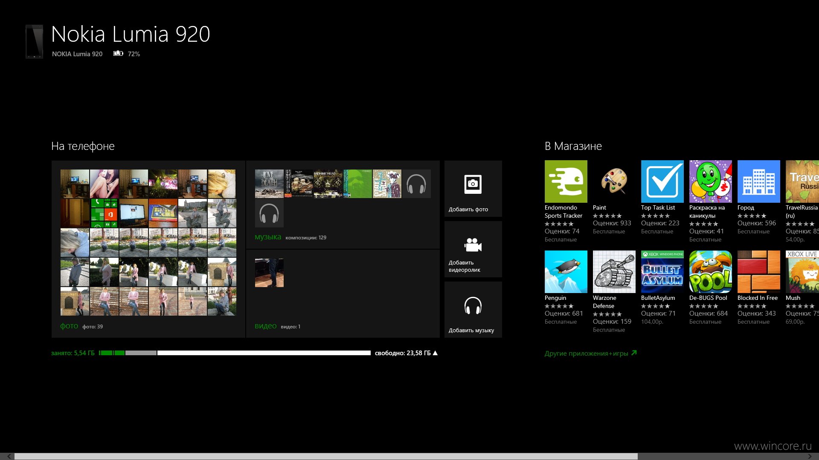Click the horizontal scrollbar thumb

[x=326, y=456]
